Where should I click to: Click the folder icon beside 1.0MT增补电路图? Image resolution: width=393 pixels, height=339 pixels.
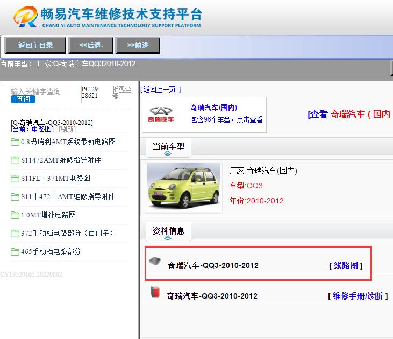point(15,215)
